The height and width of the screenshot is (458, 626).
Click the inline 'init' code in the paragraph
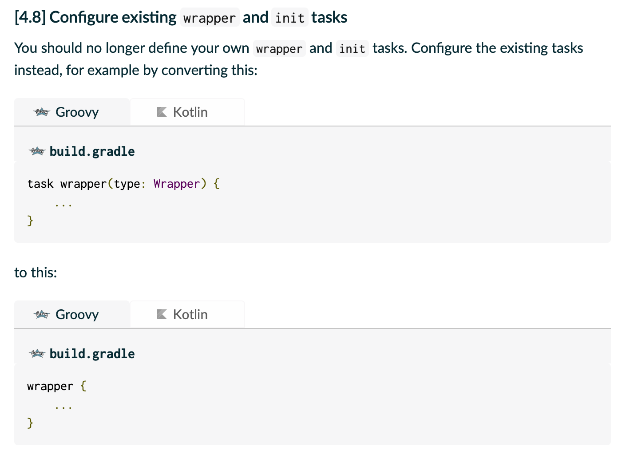(352, 48)
